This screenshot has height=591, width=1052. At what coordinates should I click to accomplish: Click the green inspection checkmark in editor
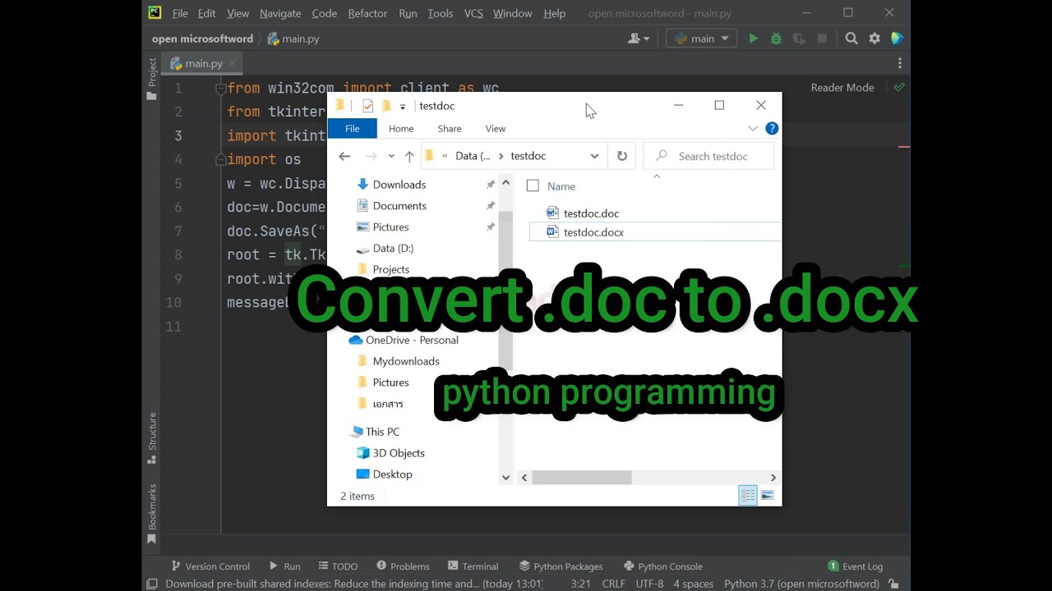point(899,87)
